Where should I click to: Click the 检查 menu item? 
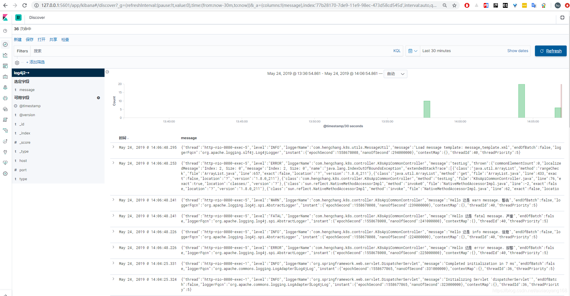(65, 40)
